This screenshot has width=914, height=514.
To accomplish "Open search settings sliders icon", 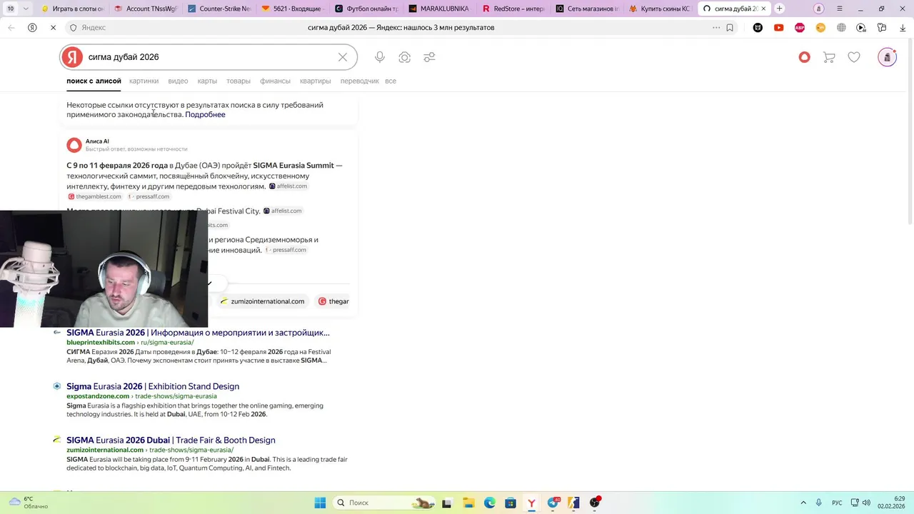I will [429, 57].
